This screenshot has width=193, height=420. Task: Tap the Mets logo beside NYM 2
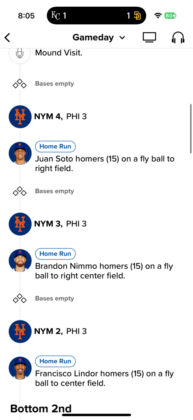point(20,331)
